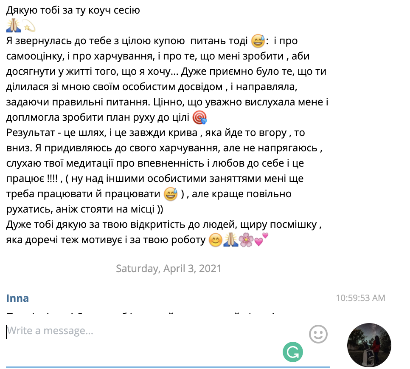Click the green Grammarly icon
Viewport: 410px width, 369px height.
(x=292, y=352)
